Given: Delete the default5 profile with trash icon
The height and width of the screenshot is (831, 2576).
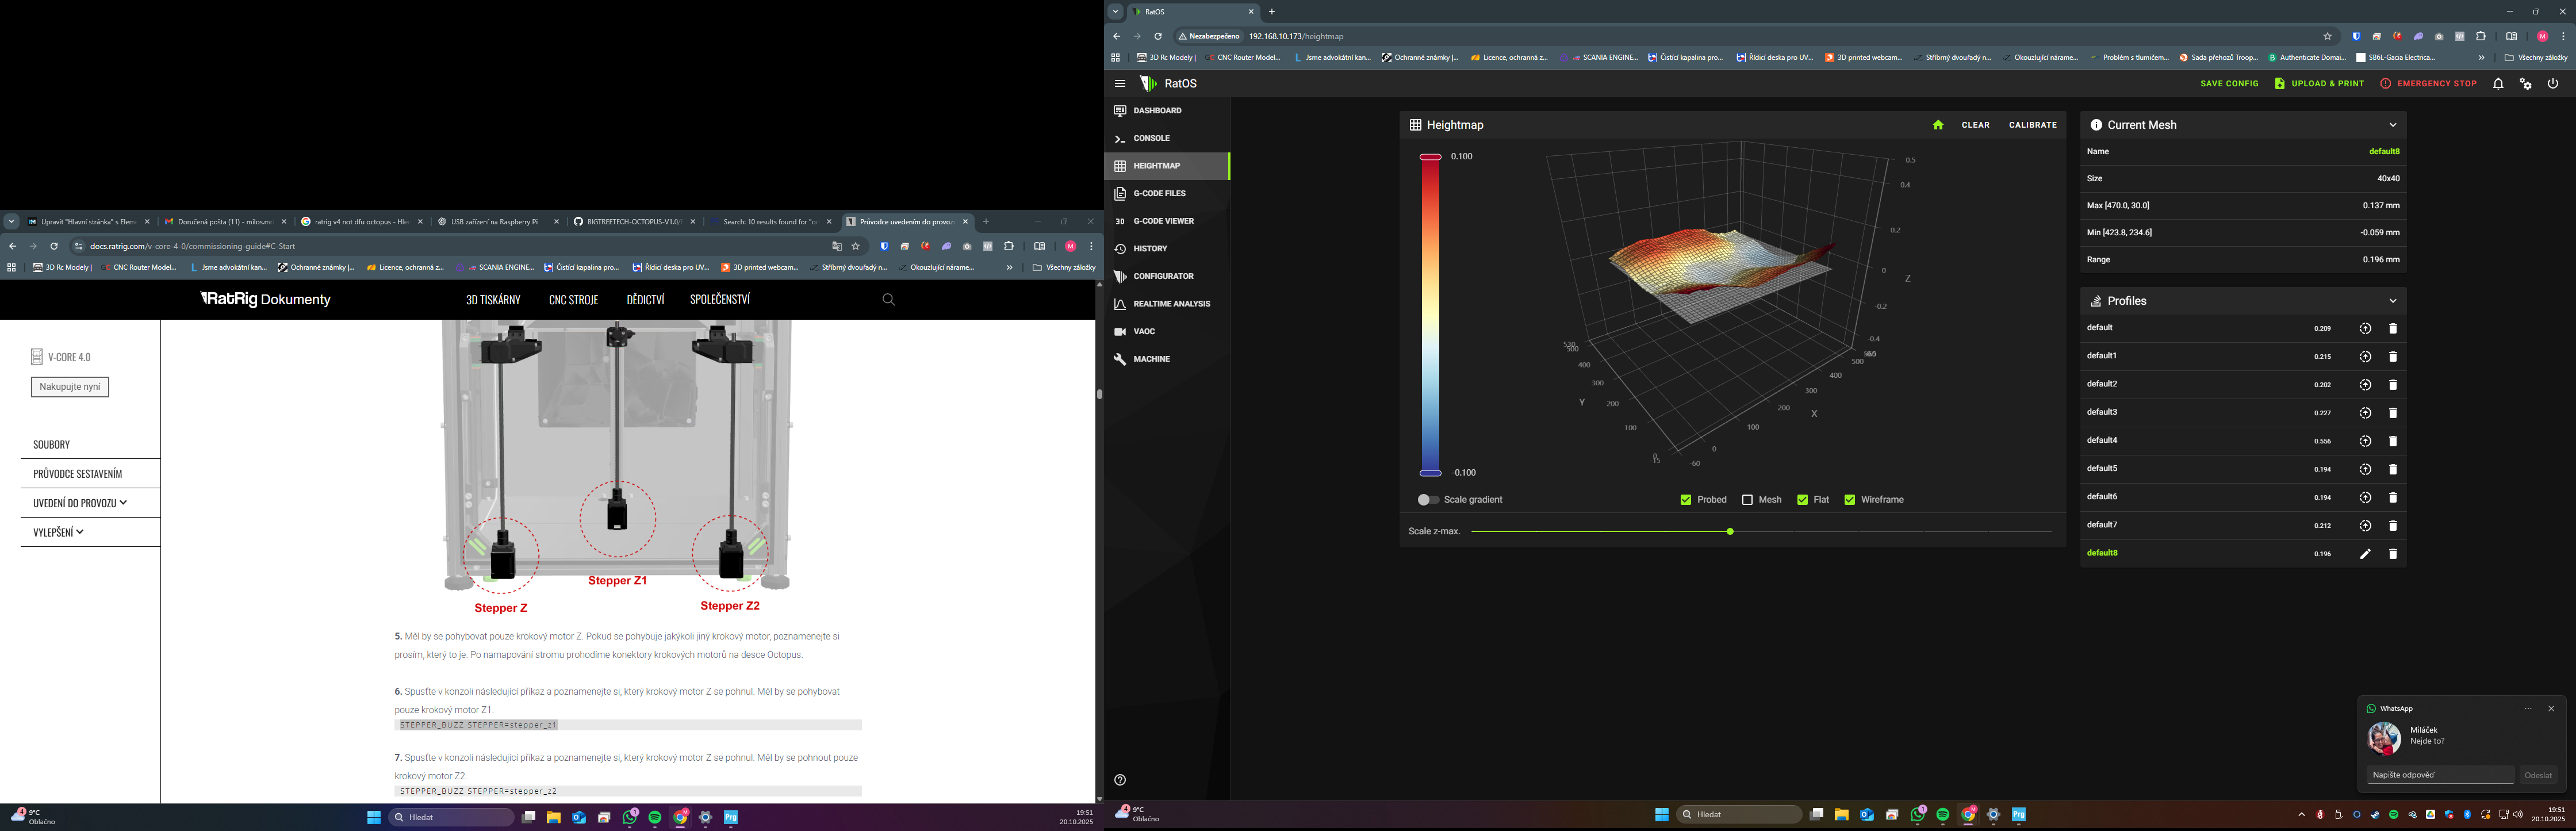Looking at the screenshot, I should click(2393, 469).
